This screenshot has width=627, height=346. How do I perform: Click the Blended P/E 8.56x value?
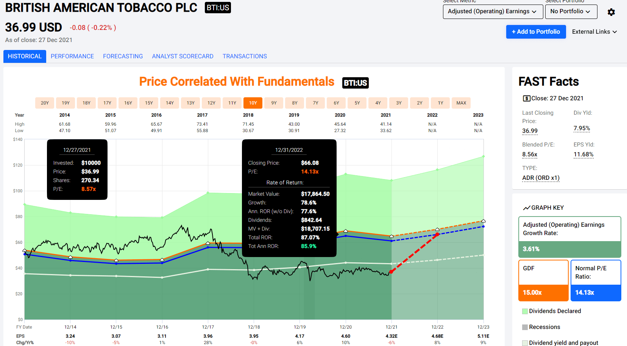(530, 154)
